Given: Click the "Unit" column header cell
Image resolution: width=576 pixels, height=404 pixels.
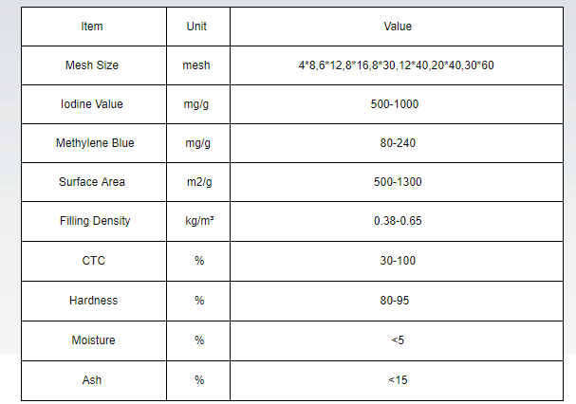Looking at the screenshot, I should [x=196, y=27].
